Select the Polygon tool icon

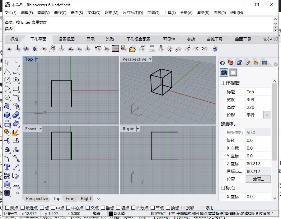[7, 97]
